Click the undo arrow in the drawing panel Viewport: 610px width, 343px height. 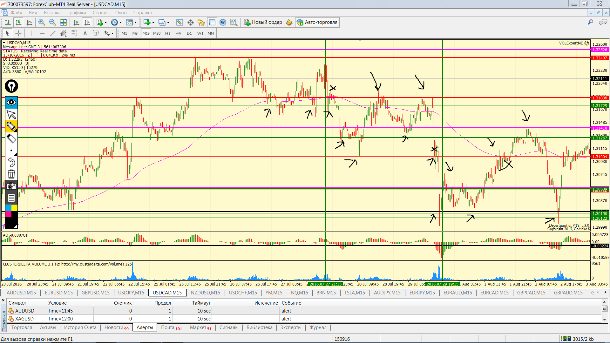coord(11,162)
